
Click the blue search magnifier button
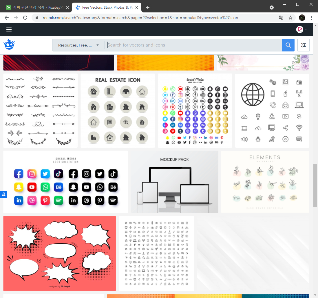pos(288,45)
